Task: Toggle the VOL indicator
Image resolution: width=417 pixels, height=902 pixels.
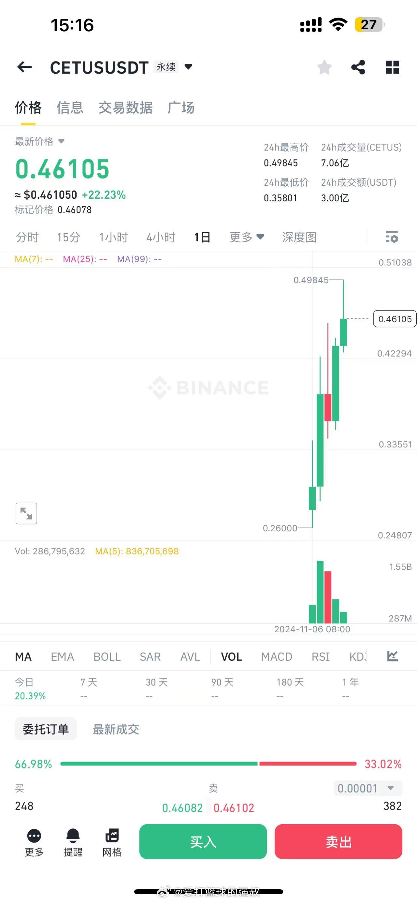Action: click(231, 656)
